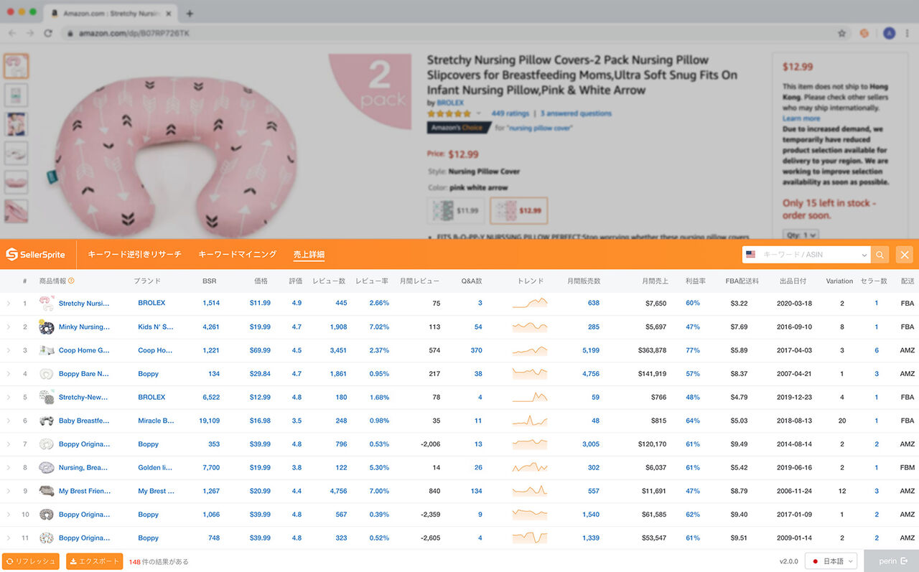Open brand link Miracle B...
The width and height of the screenshot is (919, 572).
tap(156, 421)
